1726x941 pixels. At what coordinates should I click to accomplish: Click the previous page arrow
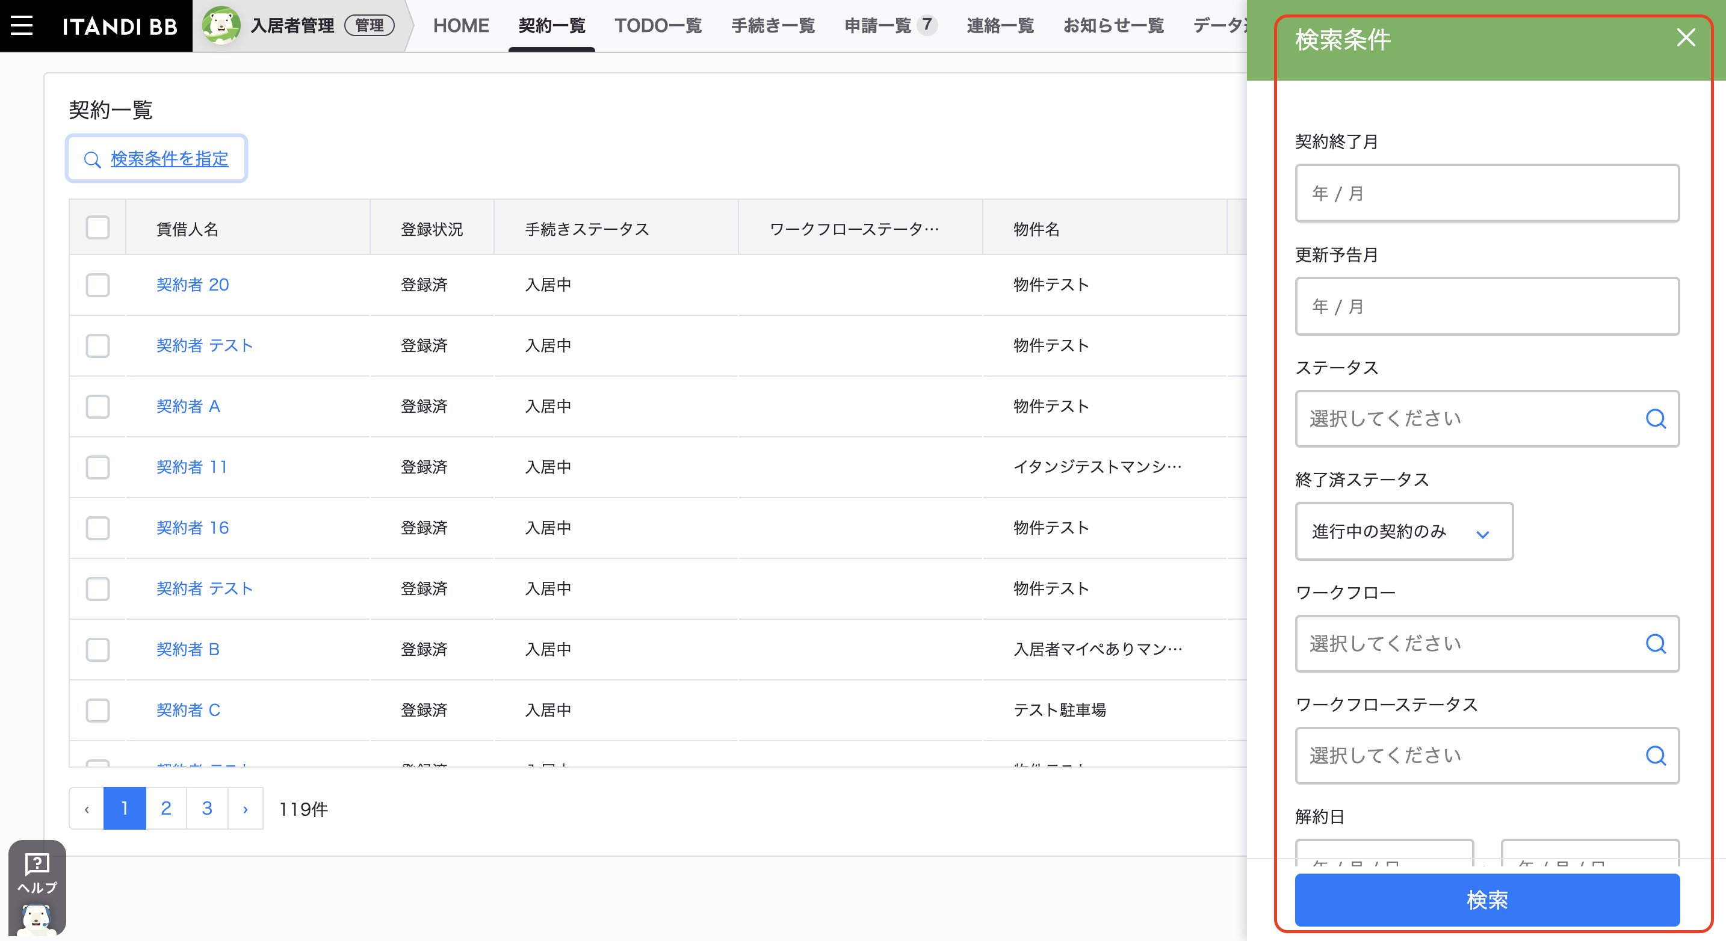pyautogui.click(x=87, y=809)
